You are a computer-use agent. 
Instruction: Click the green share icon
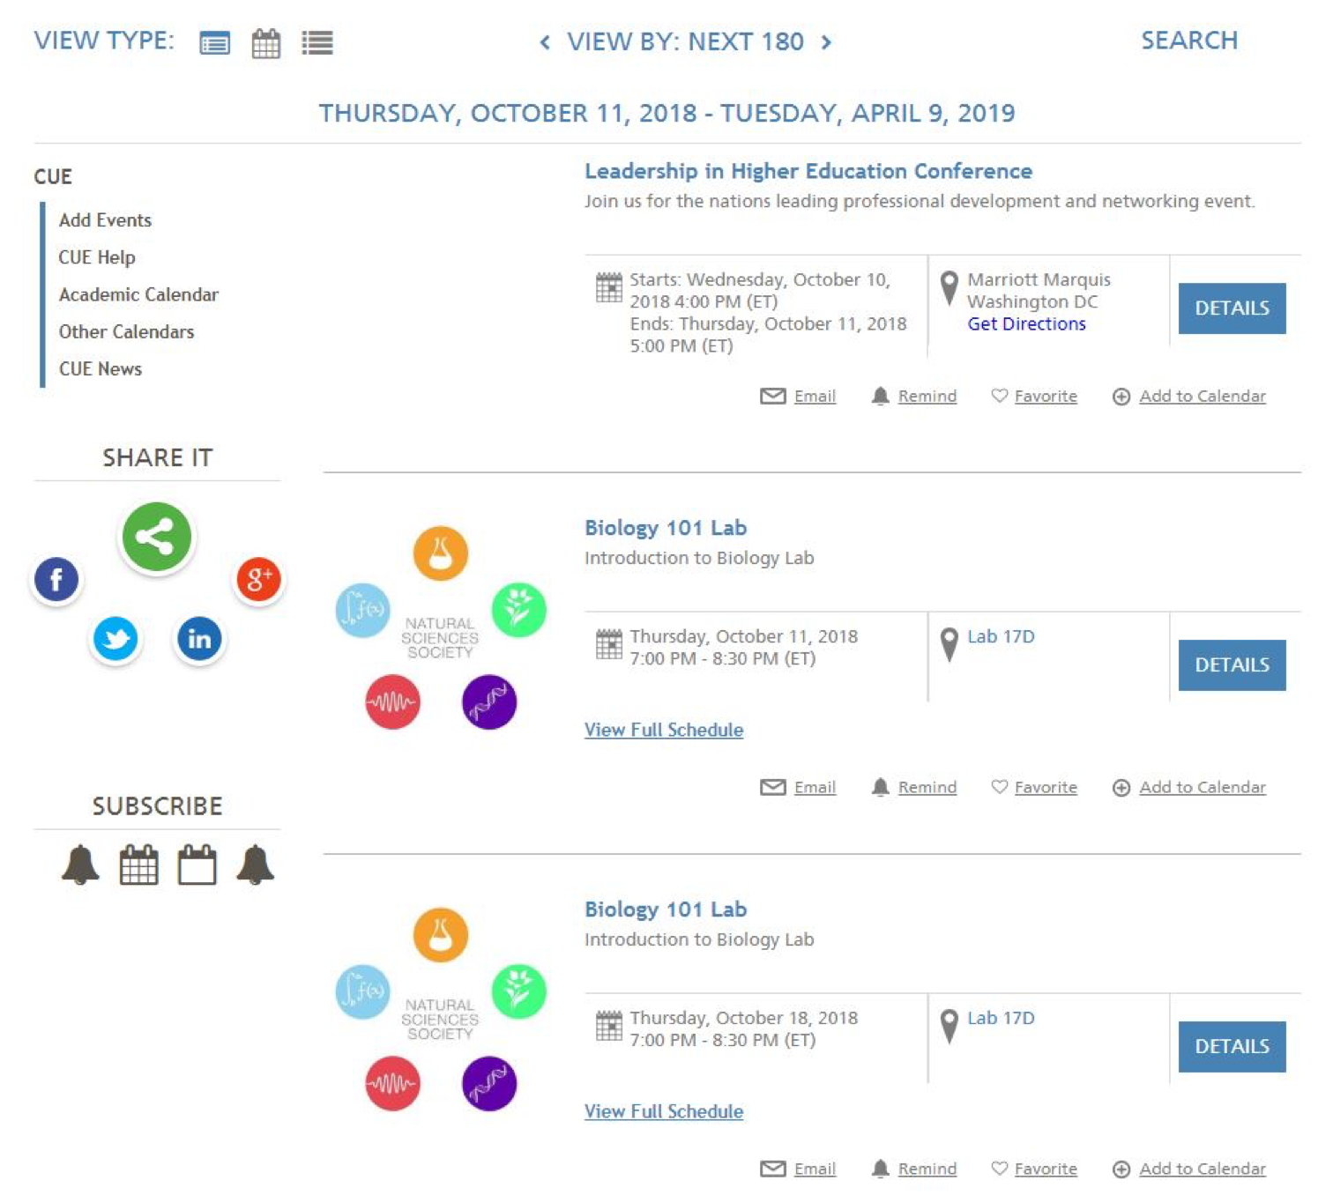pyautogui.click(x=157, y=537)
